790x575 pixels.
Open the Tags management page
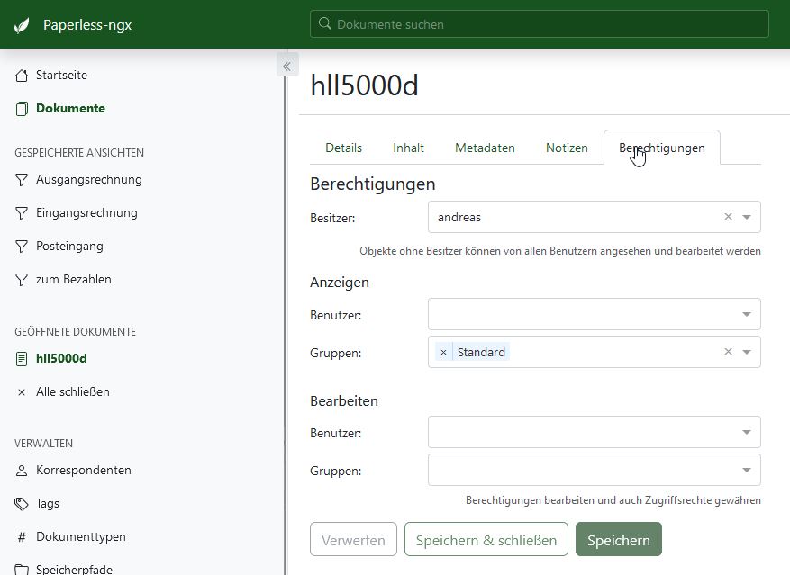pos(48,504)
